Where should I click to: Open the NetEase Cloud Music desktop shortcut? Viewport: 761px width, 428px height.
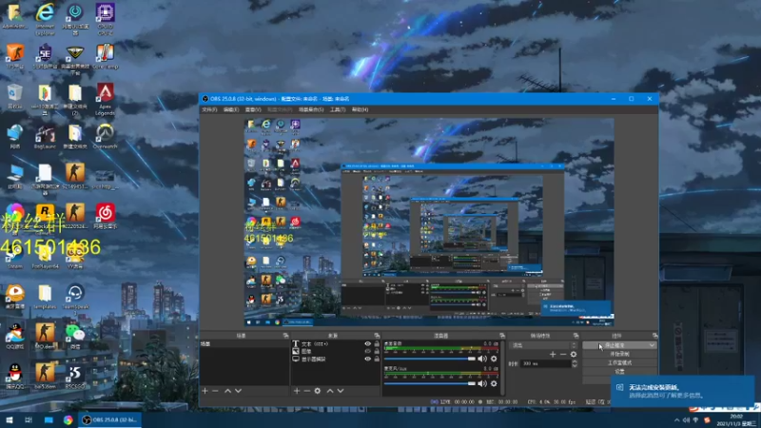point(106,217)
